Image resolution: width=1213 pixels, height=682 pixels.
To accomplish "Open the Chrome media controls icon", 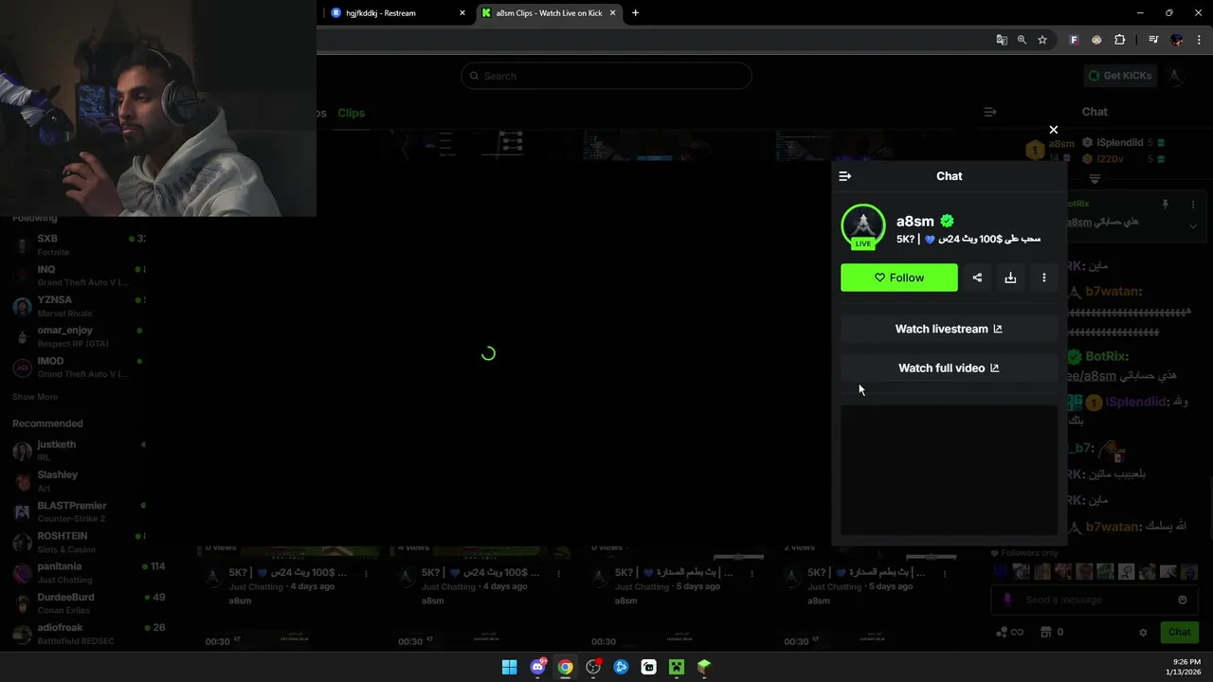I will click(x=1153, y=40).
